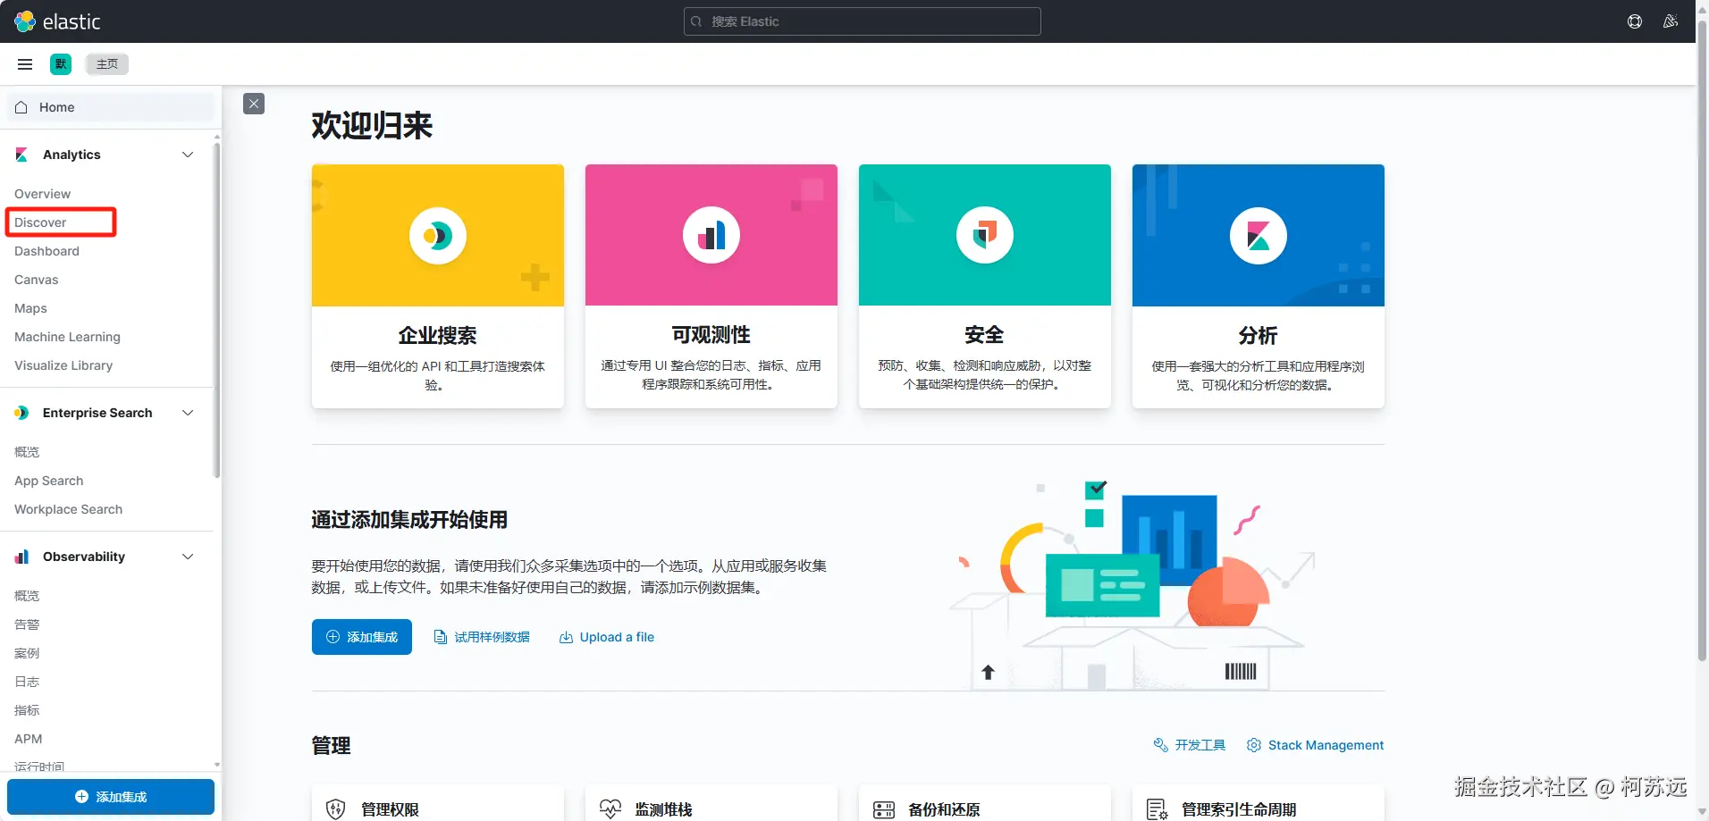Click the Home icon in sidebar
Image resolution: width=1709 pixels, height=821 pixels.
[21, 107]
